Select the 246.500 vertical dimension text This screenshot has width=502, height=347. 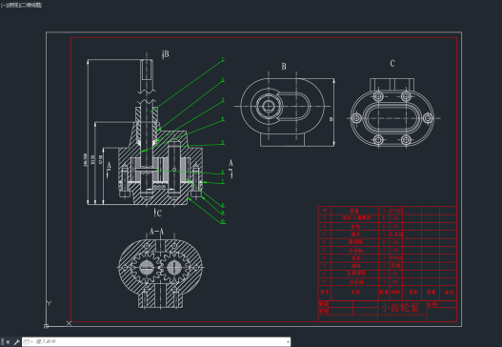pos(85,160)
